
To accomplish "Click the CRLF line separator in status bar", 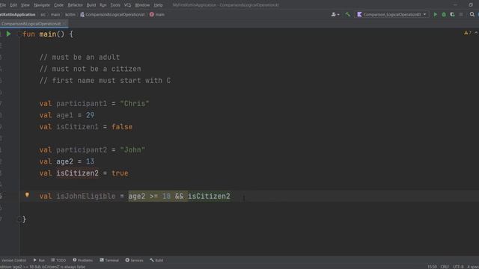I will point(445,267).
